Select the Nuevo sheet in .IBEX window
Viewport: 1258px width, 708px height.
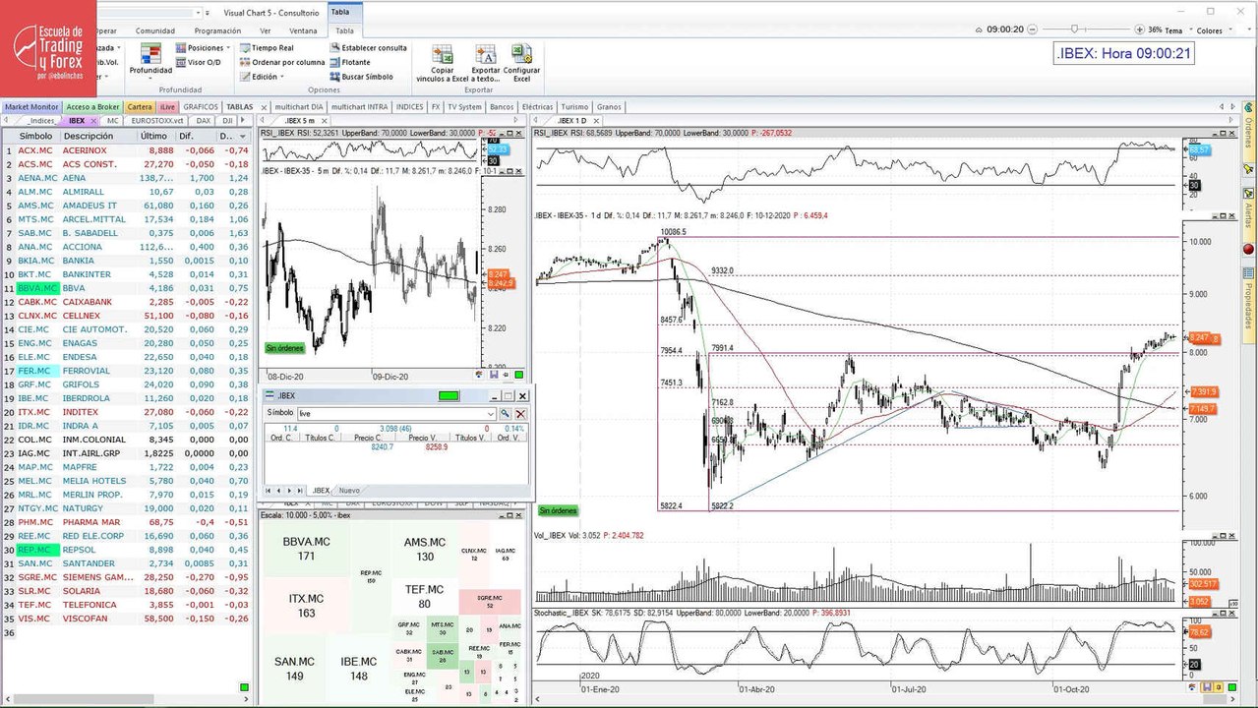click(x=348, y=490)
